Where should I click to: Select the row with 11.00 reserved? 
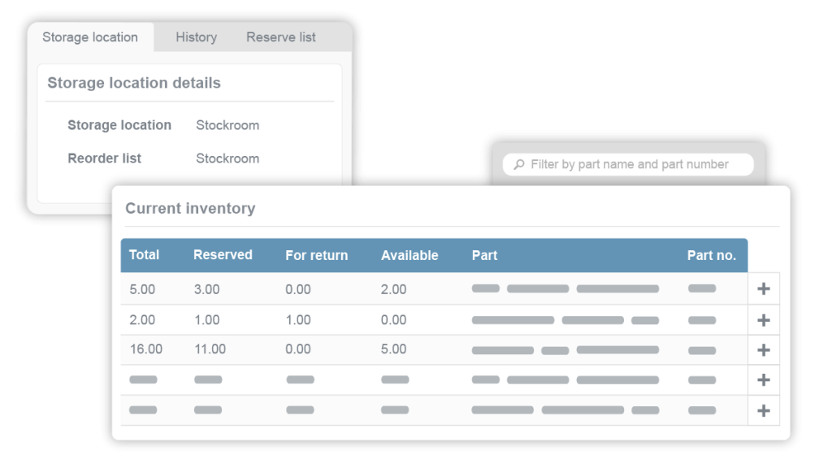[406, 349]
